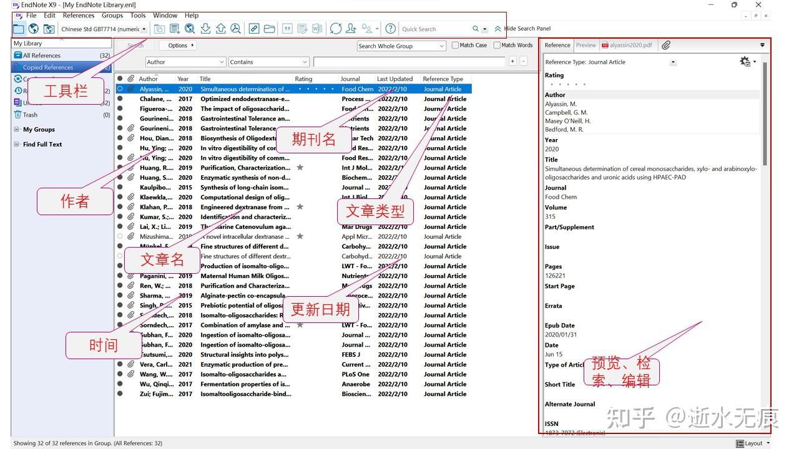This screenshot has width=799, height=449.
Task: Set the five-dot Rating in reference panel
Action: [567, 84]
